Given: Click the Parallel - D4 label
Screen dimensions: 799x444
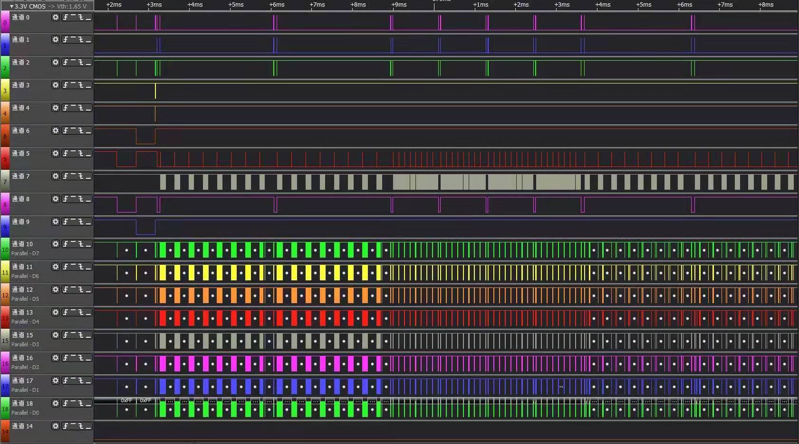Looking at the screenshot, I should [25, 322].
